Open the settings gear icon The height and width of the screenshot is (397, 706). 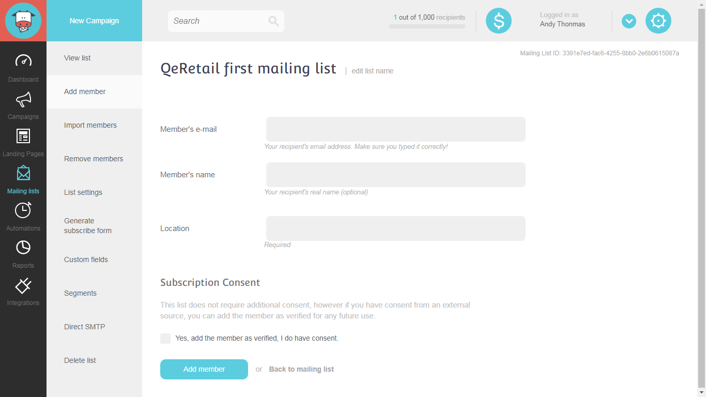click(658, 21)
